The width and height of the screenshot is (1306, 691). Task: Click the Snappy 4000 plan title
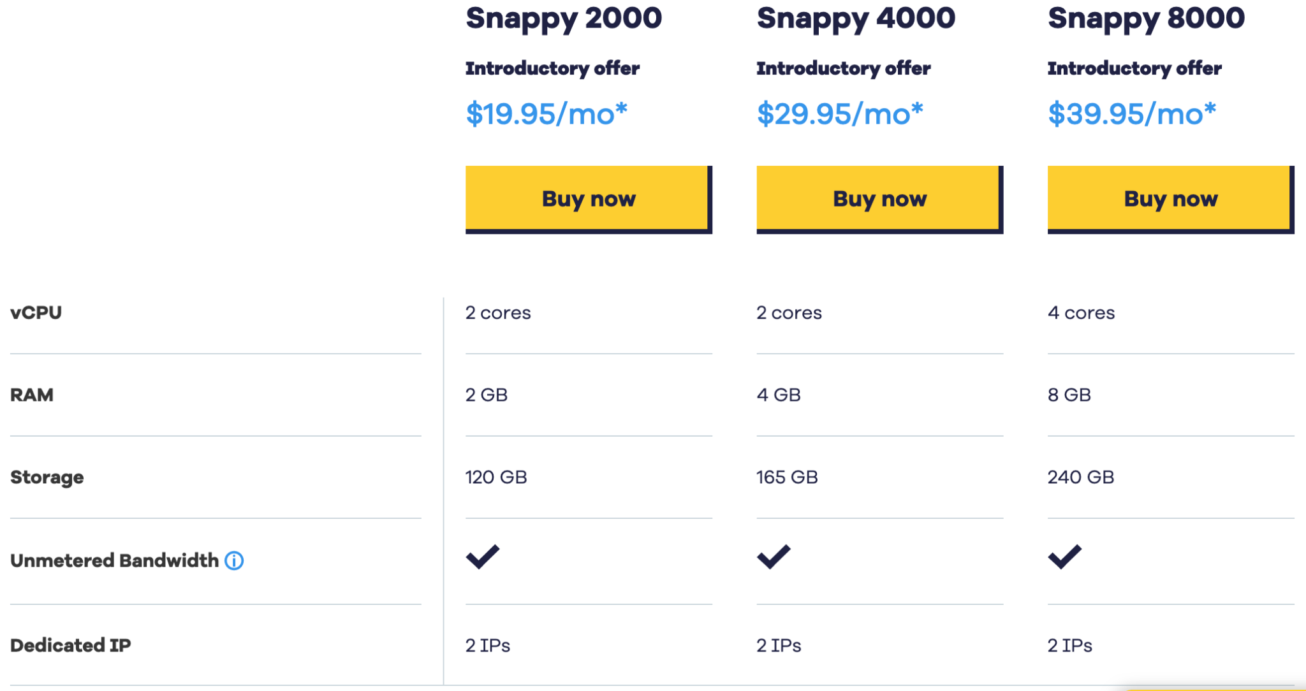[856, 18]
